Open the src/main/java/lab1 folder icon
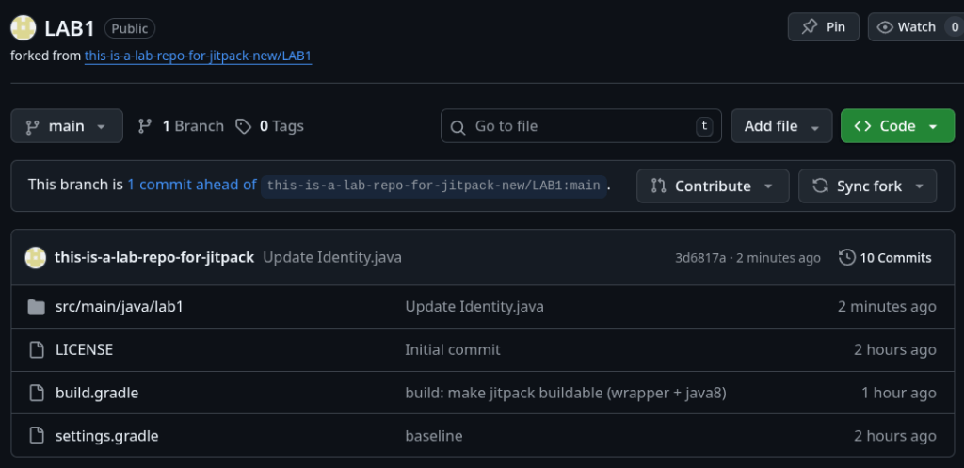 37,306
